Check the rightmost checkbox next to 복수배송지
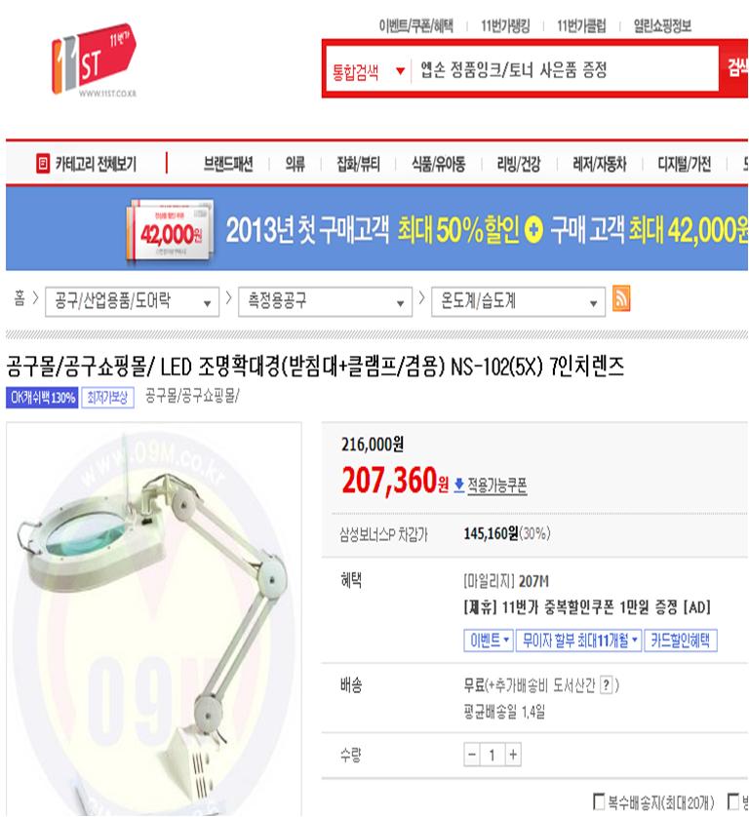This screenshot has width=749, height=817. 732,800
